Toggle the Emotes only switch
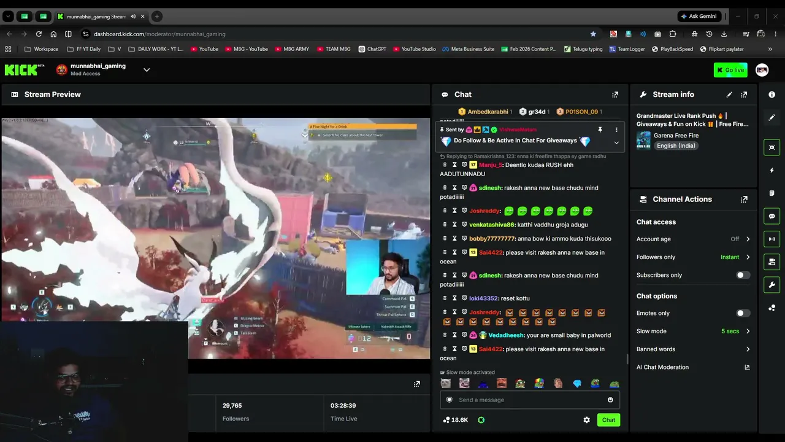This screenshot has height=442, width=785. click(x=743, y=313)
